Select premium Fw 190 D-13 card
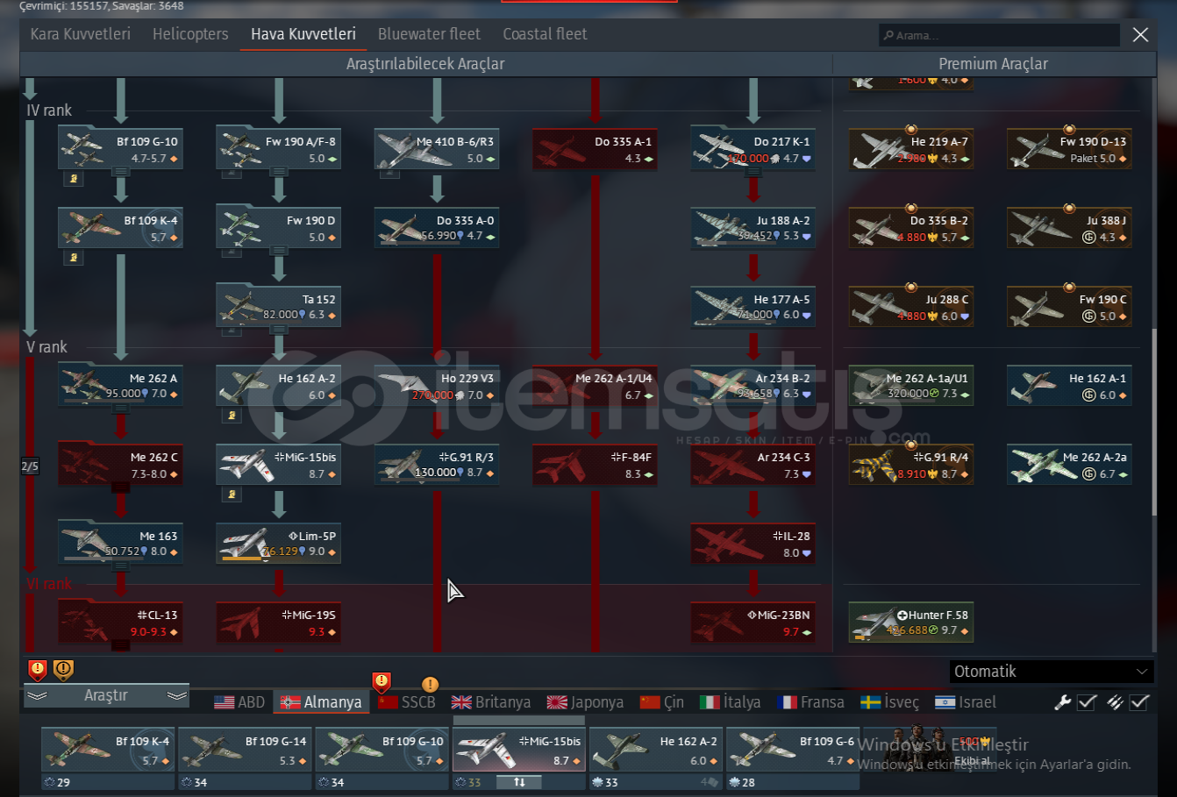This screenshot has height=797, width=1177. tap(1069, 148)
